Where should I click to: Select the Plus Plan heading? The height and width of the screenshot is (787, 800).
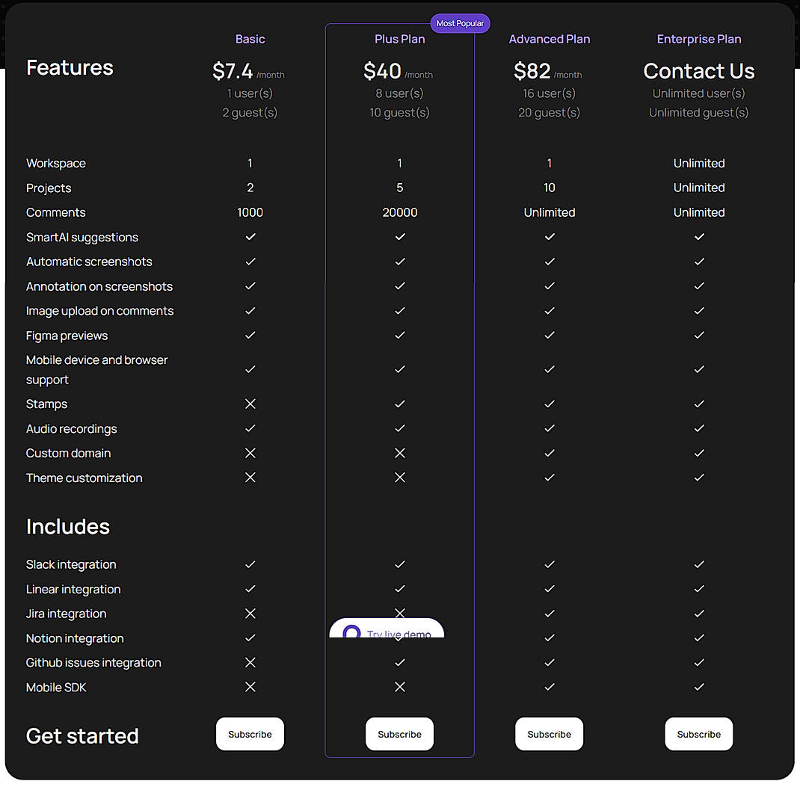[x=399, y=40]
